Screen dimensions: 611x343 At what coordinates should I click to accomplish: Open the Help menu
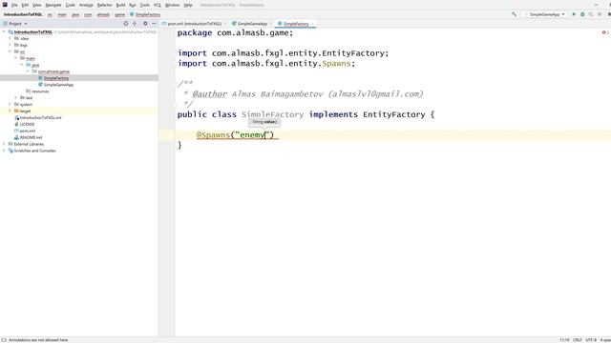tap(188, 5)
